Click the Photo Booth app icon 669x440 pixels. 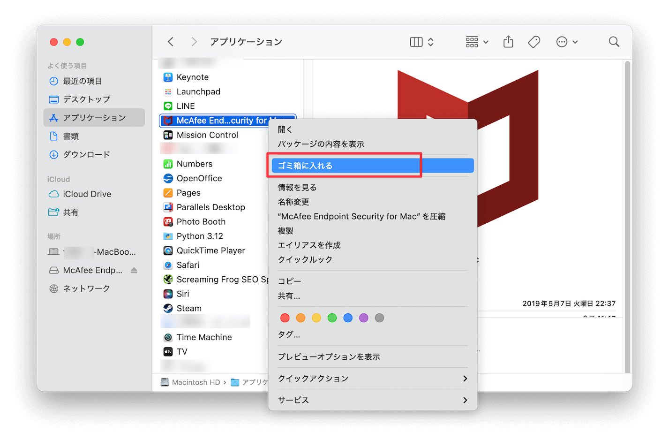point(168,221)
